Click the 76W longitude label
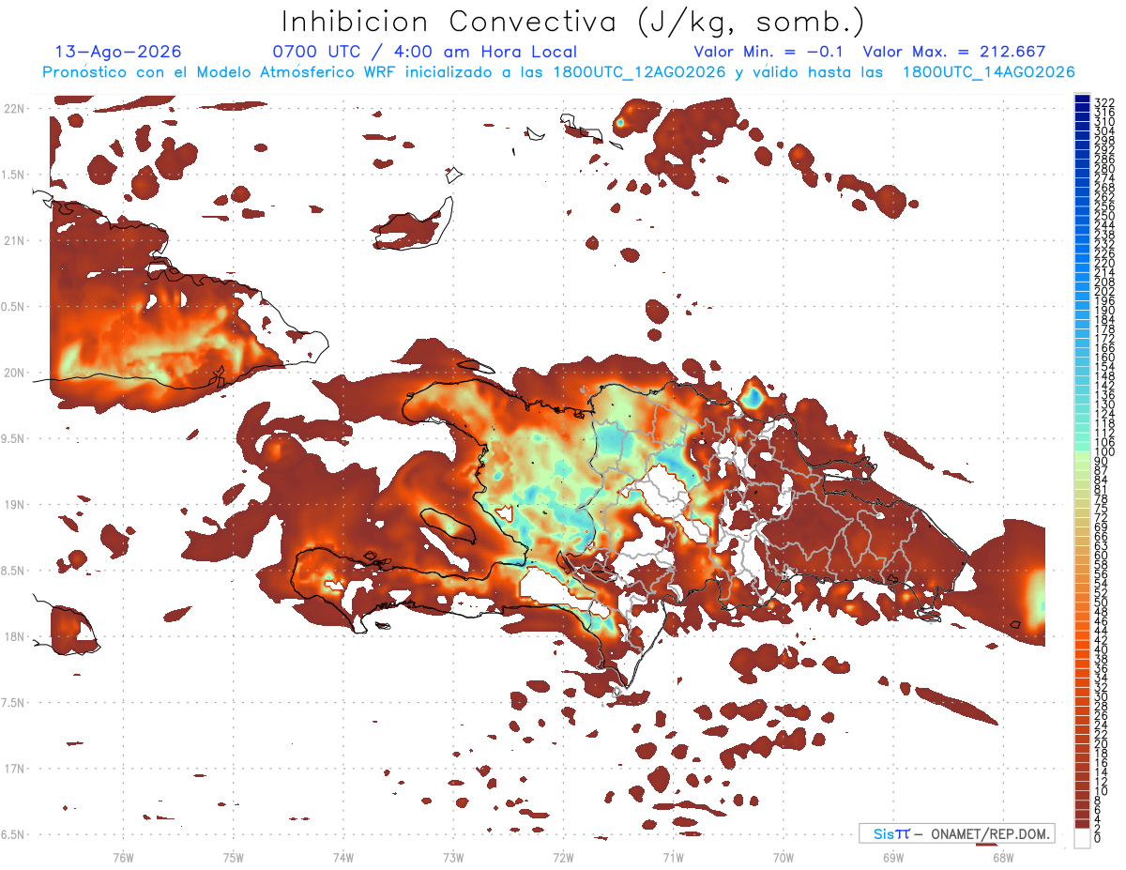 click(x=123, y=857)
